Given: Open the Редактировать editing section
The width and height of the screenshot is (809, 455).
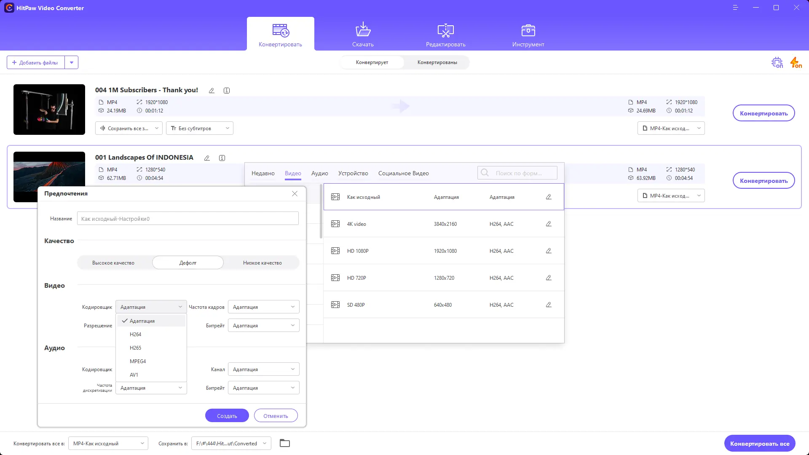Looking at the screenshot, I should [x=445, y=35].
